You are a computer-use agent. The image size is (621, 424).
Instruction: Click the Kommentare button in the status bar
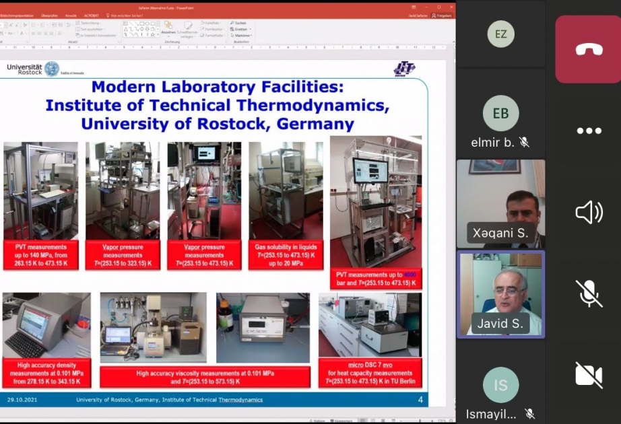tap(341, 421)
